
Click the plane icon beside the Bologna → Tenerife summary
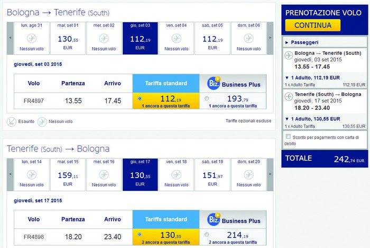[289, 55]
